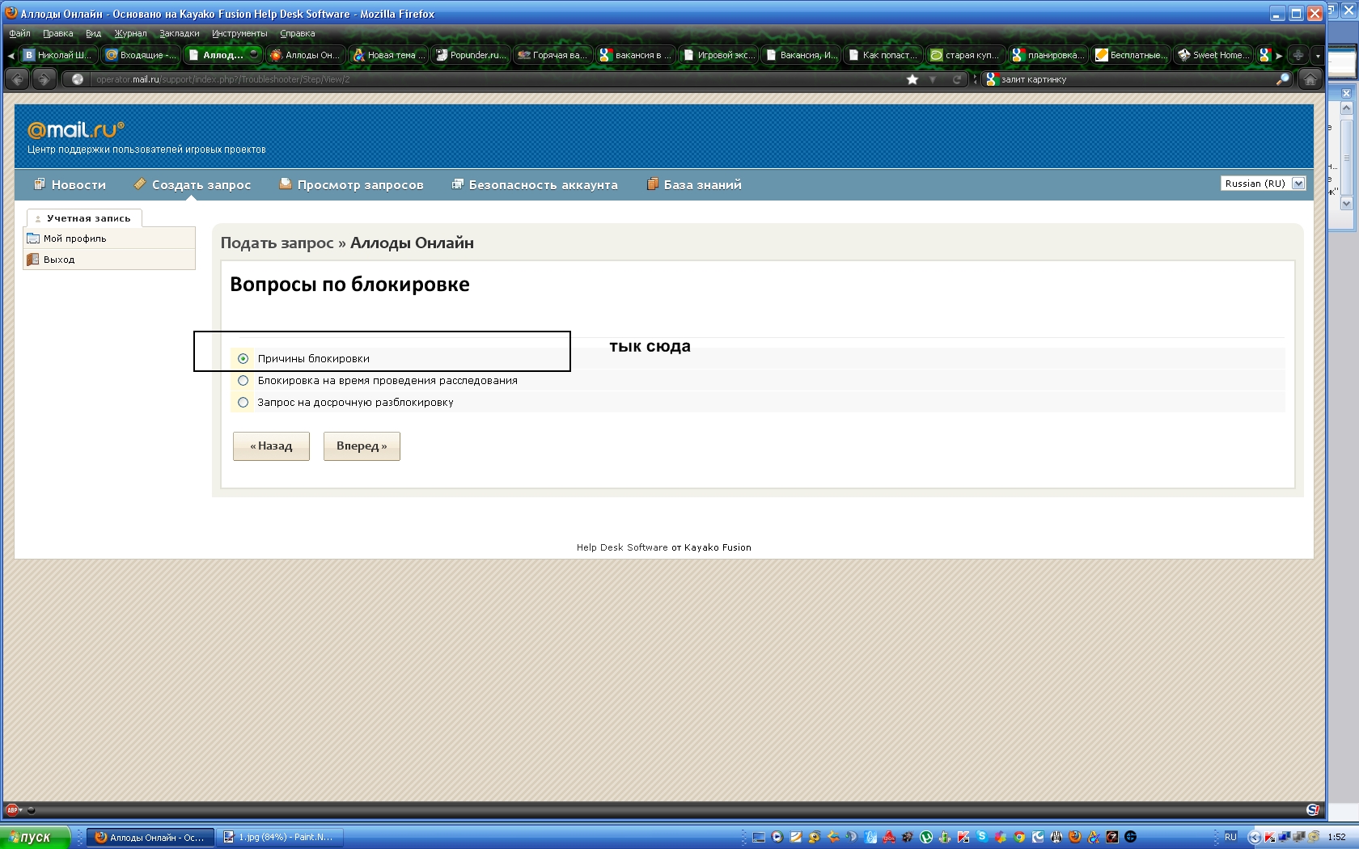Switch to the 'Игровой экс...' browser tab
The image size is (1359, 849).
(718, 55)
